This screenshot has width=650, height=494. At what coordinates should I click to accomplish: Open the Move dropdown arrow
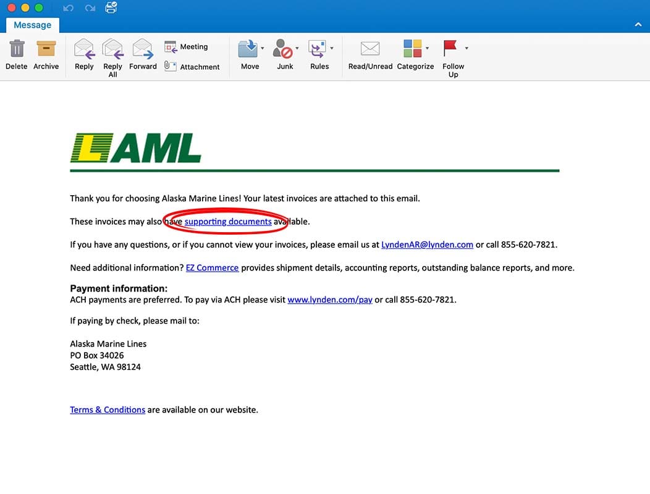263,48
